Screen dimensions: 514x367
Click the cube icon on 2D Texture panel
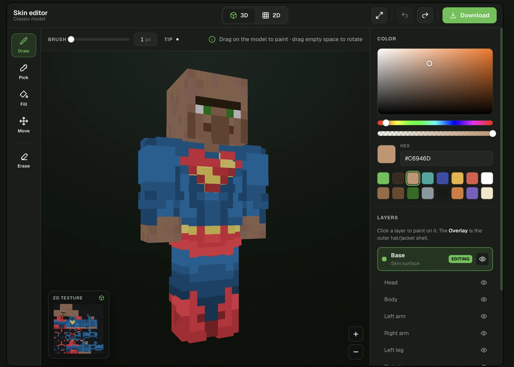pyautogui.click(x=101, y=298)
